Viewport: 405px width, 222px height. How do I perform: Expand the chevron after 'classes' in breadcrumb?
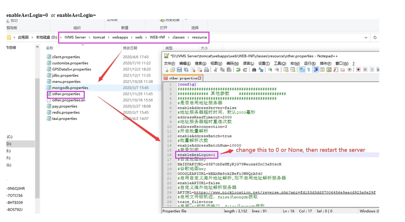coord(188,37)
